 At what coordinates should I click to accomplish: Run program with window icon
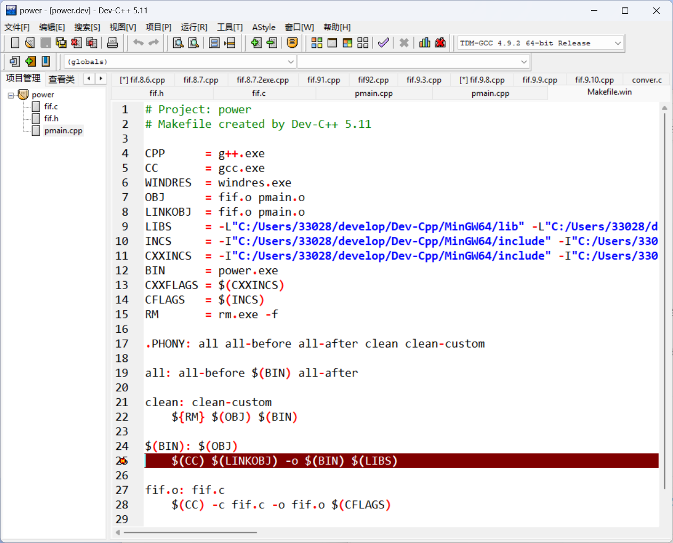(332, 43)
